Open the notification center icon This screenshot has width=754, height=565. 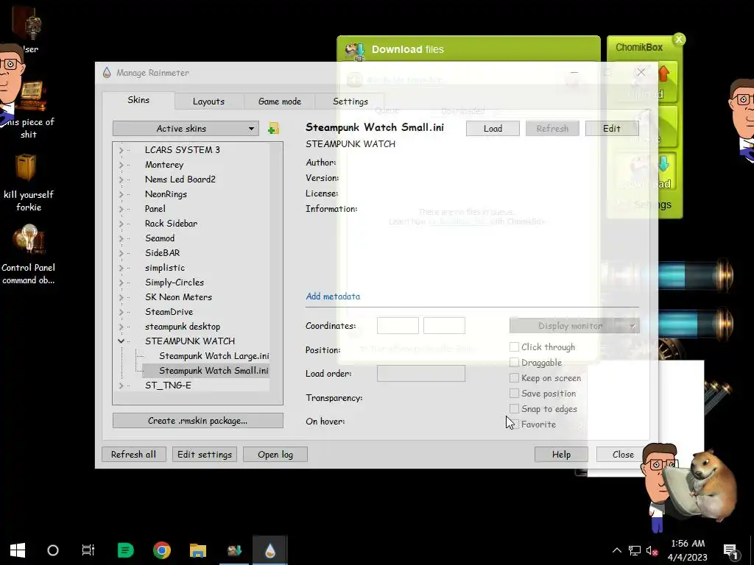coord(730,550)
